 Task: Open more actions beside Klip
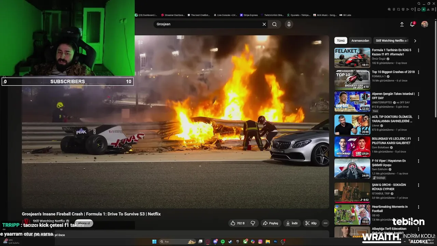coord(325,223)
